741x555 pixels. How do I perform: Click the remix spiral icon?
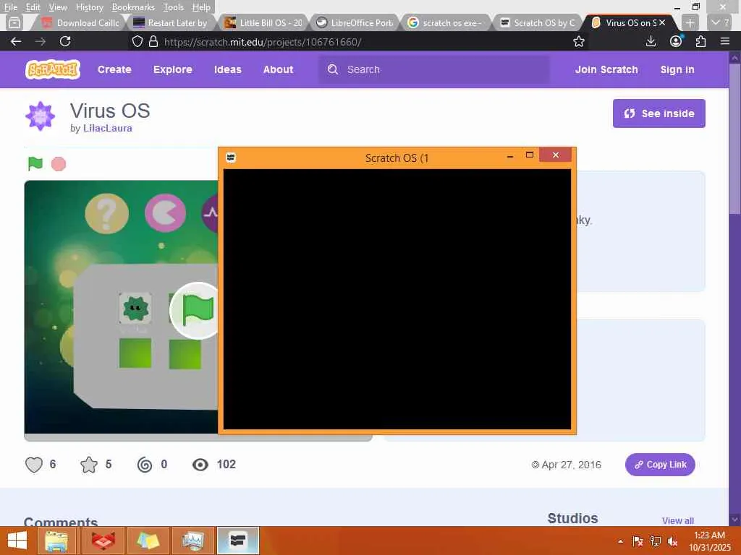click(x=145, y=465)
